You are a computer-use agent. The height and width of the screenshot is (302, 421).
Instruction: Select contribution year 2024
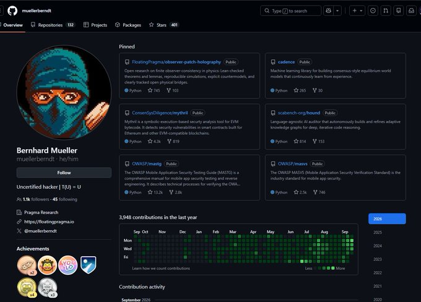387,246
